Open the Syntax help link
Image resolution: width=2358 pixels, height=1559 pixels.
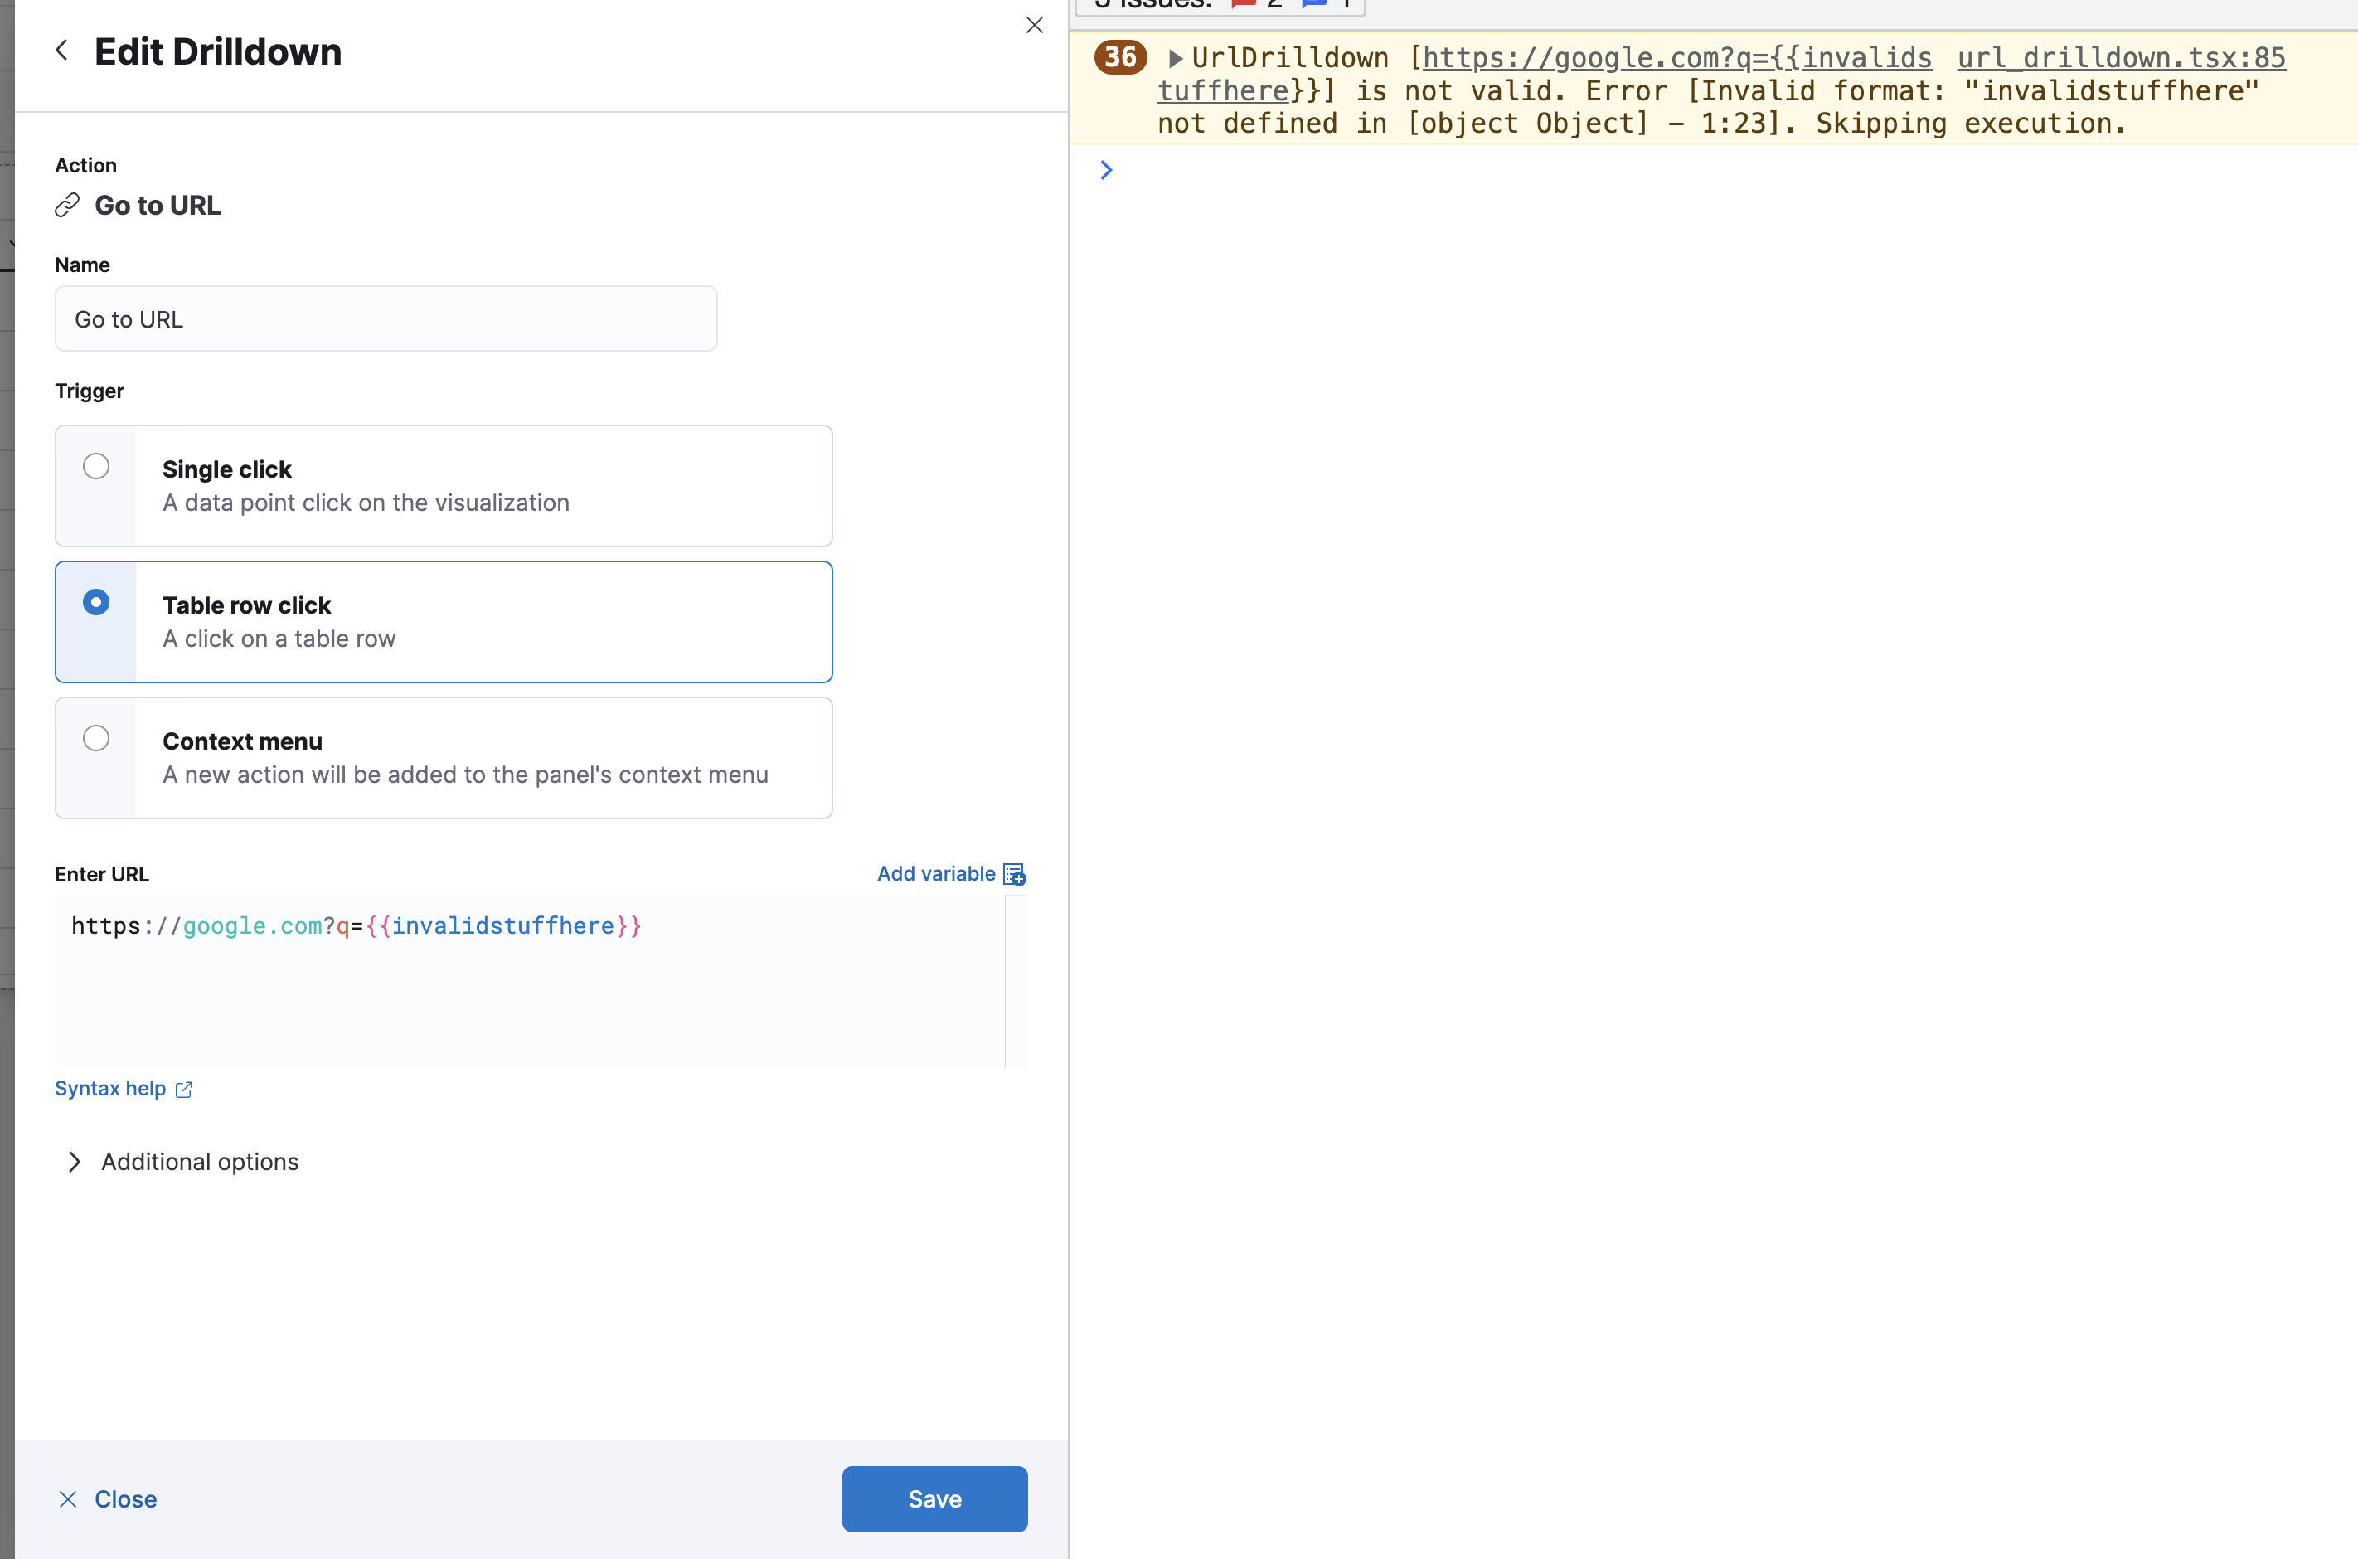tap(110, 1088)
